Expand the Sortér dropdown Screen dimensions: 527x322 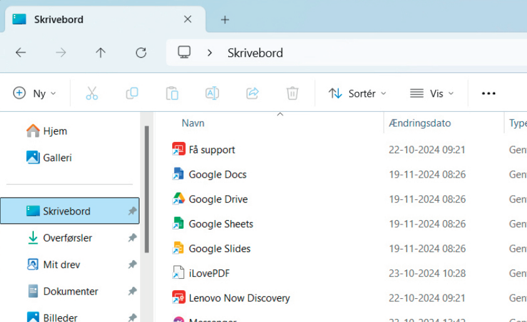(357, 93)
